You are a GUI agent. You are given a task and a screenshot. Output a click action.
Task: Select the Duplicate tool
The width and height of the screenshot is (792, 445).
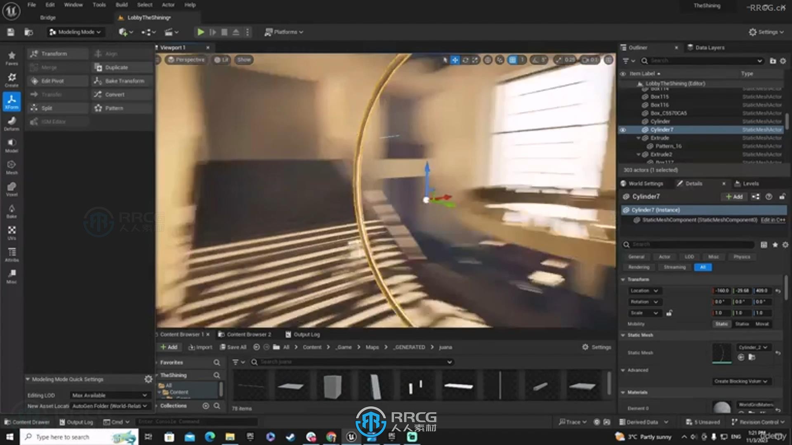pos(122,67)
